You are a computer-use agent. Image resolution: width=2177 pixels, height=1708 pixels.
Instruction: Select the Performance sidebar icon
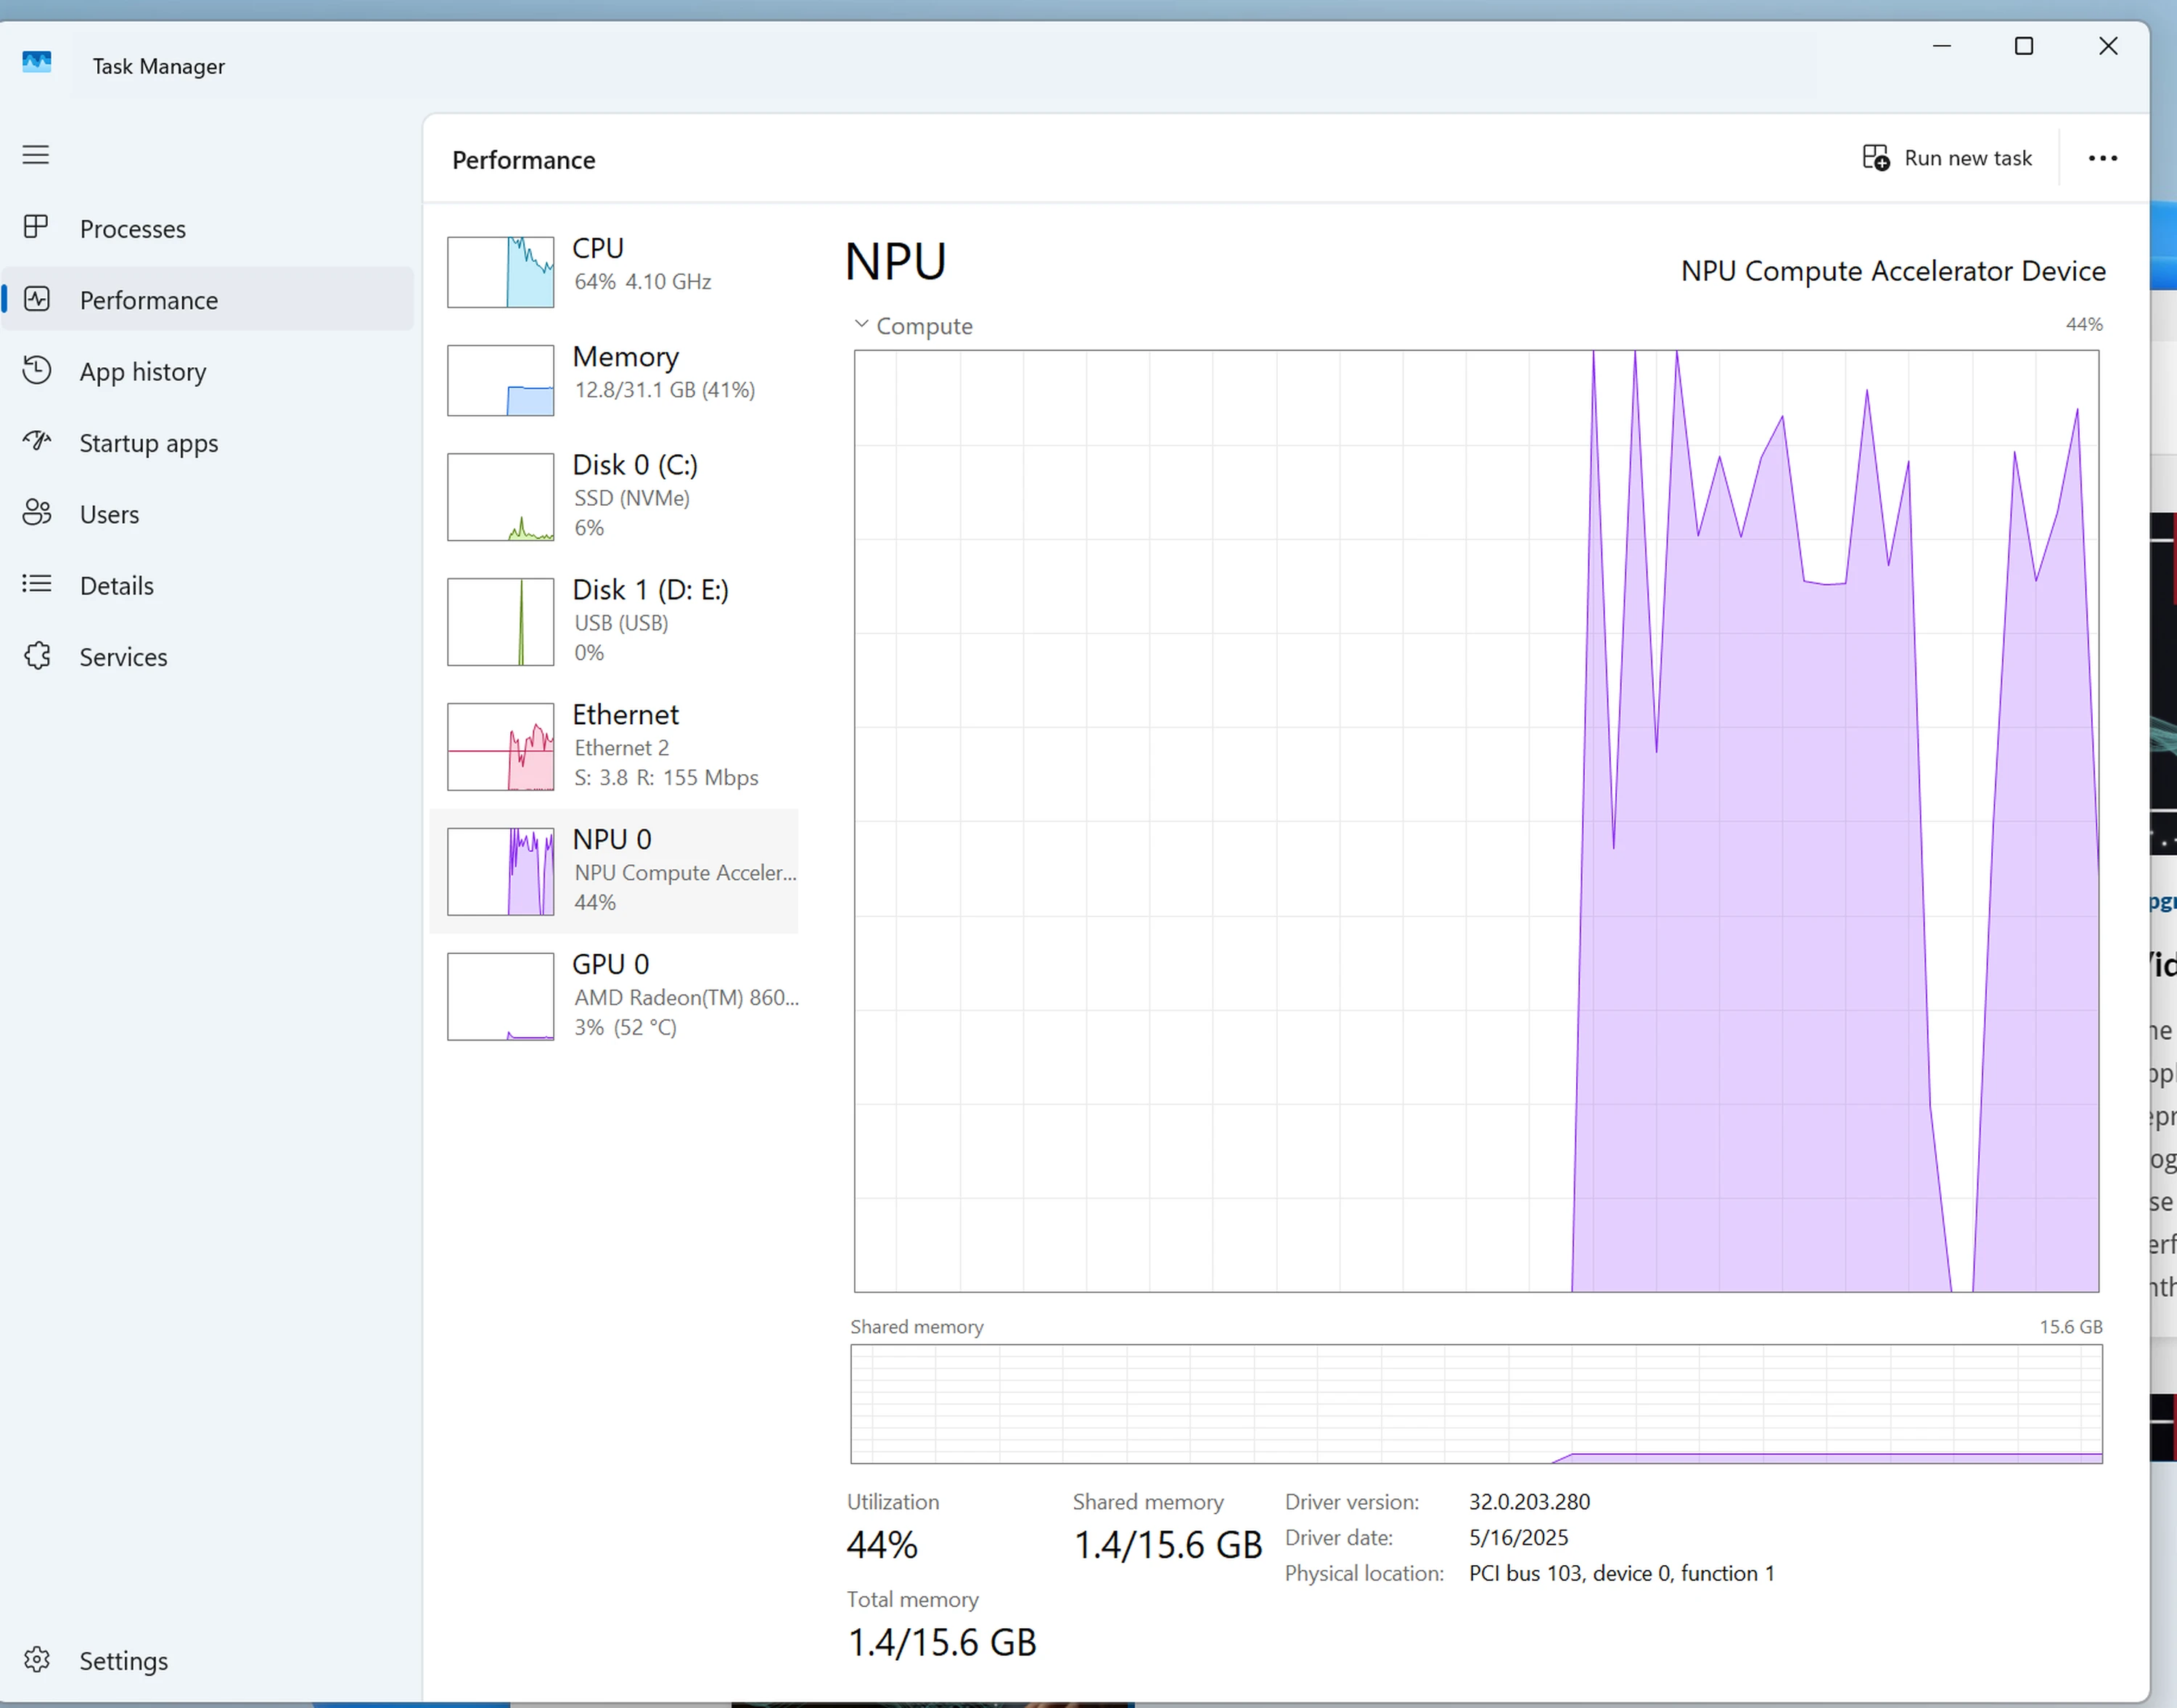[37, 299]
